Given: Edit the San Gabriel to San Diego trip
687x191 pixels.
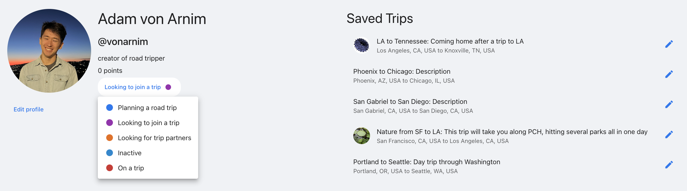Looking at the screenshot, I should click(x=669, y=104).
